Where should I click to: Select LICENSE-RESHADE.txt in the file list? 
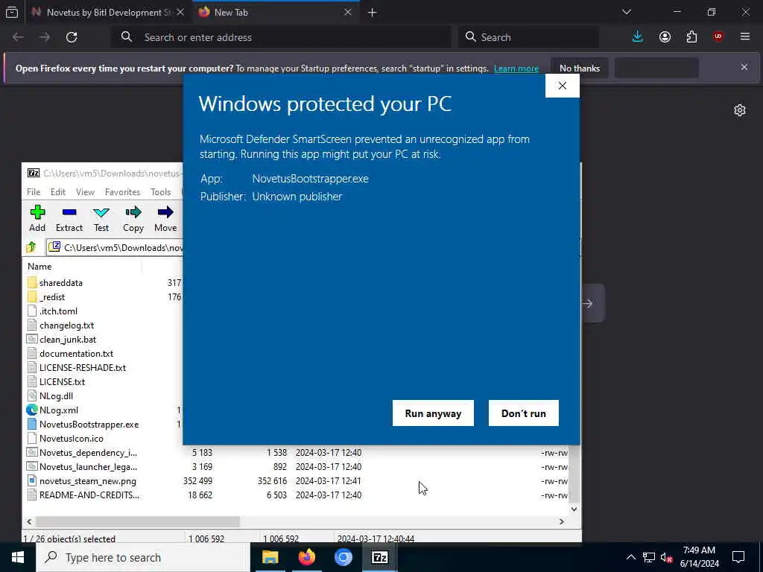click(x=83, y=367)
